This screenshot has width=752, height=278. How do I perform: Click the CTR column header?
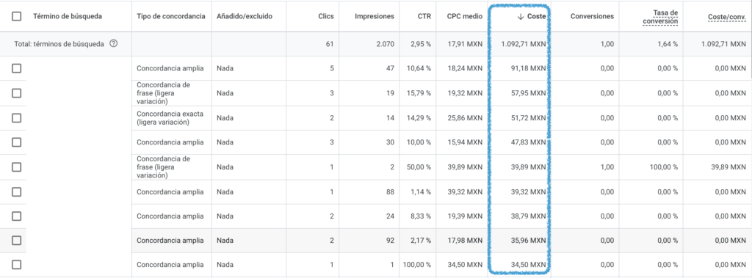pyautogui.click(x=424, y=16)
